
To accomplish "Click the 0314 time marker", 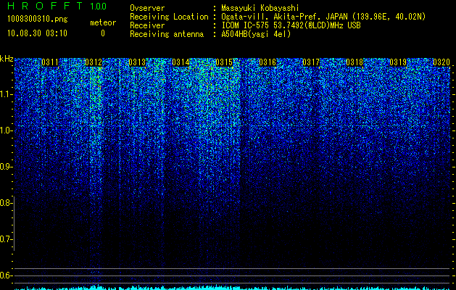I will click(181, 62).
